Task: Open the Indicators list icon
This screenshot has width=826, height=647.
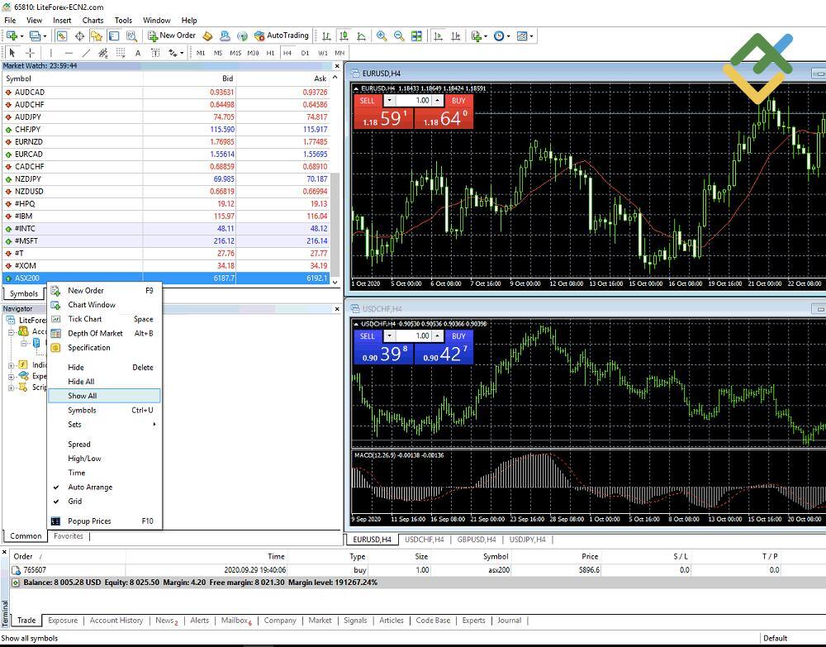Action: [x=477, y=36]
